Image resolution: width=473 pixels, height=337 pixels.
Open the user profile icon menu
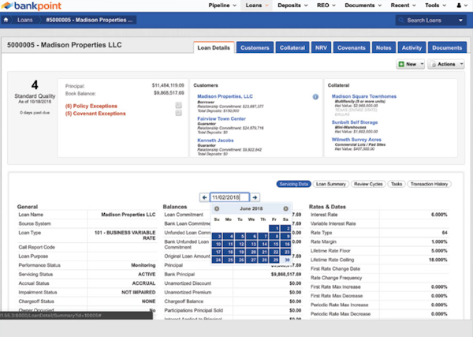click(460, 5)
